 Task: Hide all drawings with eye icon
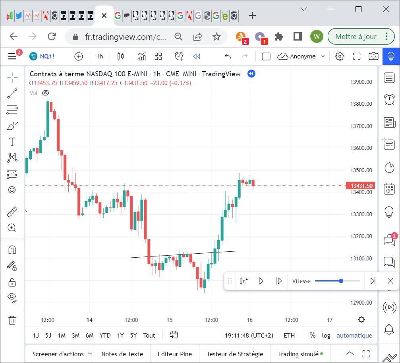[x=12, y=298]
